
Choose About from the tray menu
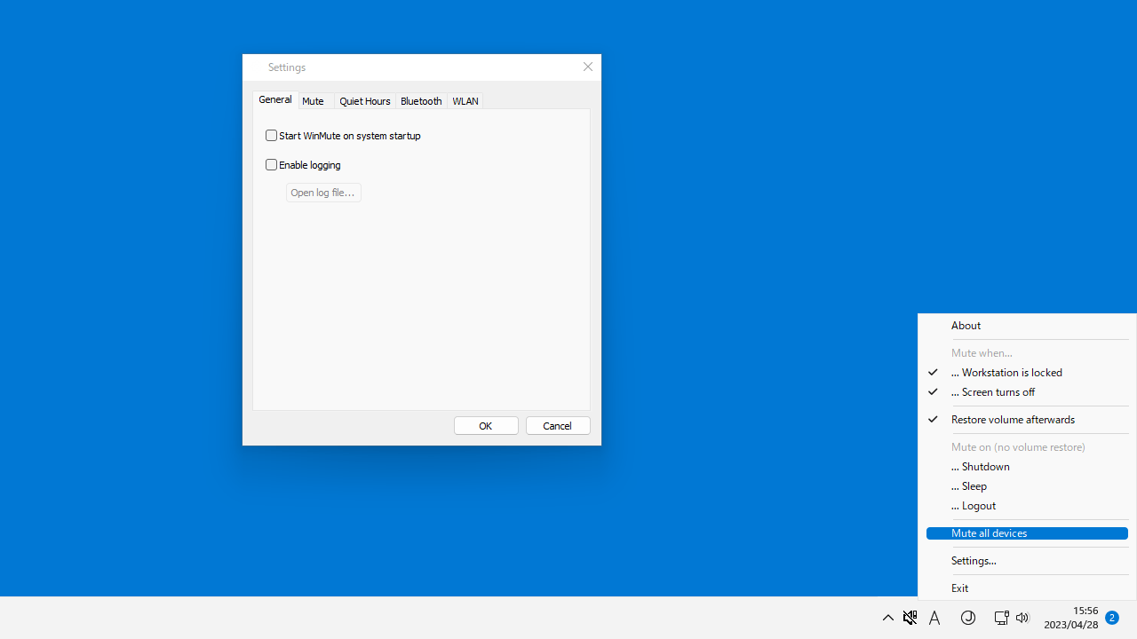pyautogui.click(x=1027, y=326)
